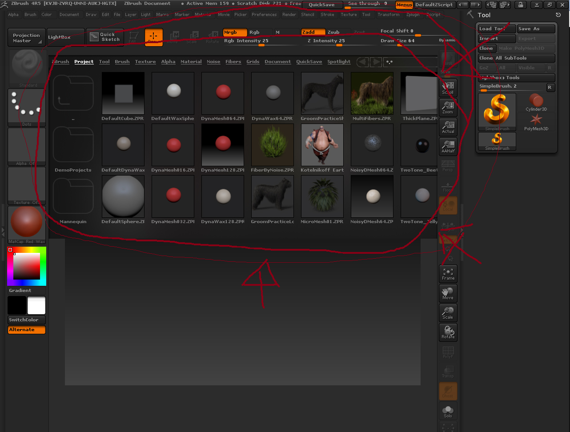Click the Load Tool button

[497, 29]
